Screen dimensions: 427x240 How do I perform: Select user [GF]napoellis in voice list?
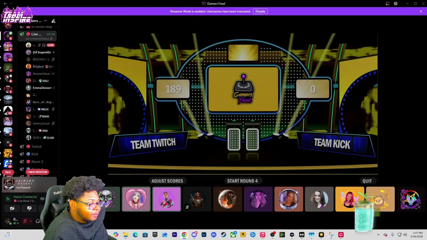41,52
